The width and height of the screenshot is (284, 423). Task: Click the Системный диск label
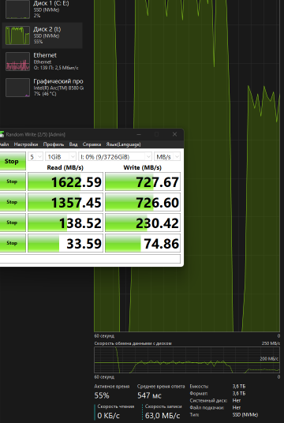click(208, 401)
